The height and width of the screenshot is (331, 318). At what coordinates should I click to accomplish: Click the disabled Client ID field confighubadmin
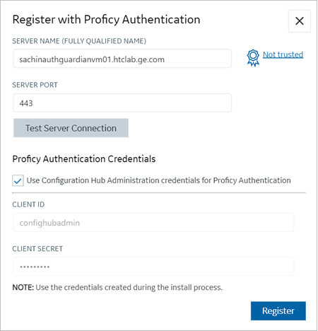[153, 223]
